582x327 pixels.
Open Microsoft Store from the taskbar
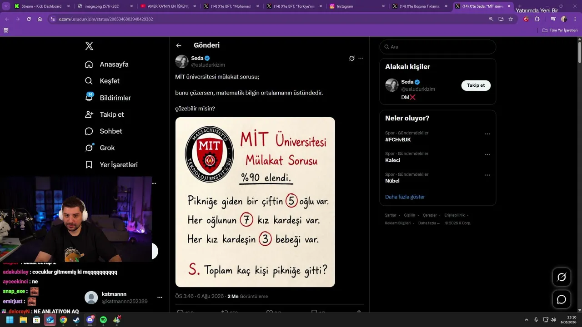point(36,320)
